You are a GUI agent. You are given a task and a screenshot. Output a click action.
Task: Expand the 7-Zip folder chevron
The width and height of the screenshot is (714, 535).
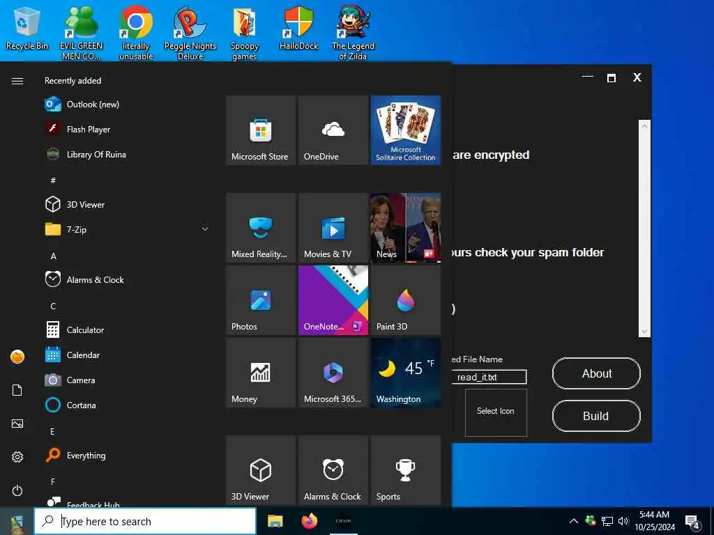coord(205,229)
